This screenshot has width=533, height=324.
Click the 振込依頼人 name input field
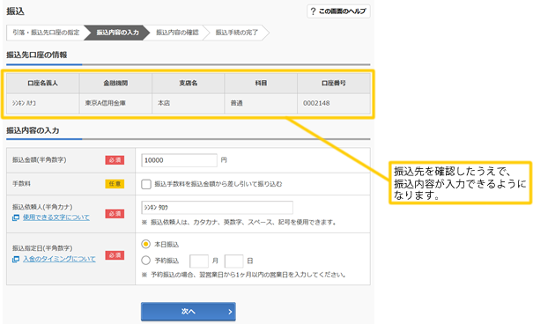(217, 208)
